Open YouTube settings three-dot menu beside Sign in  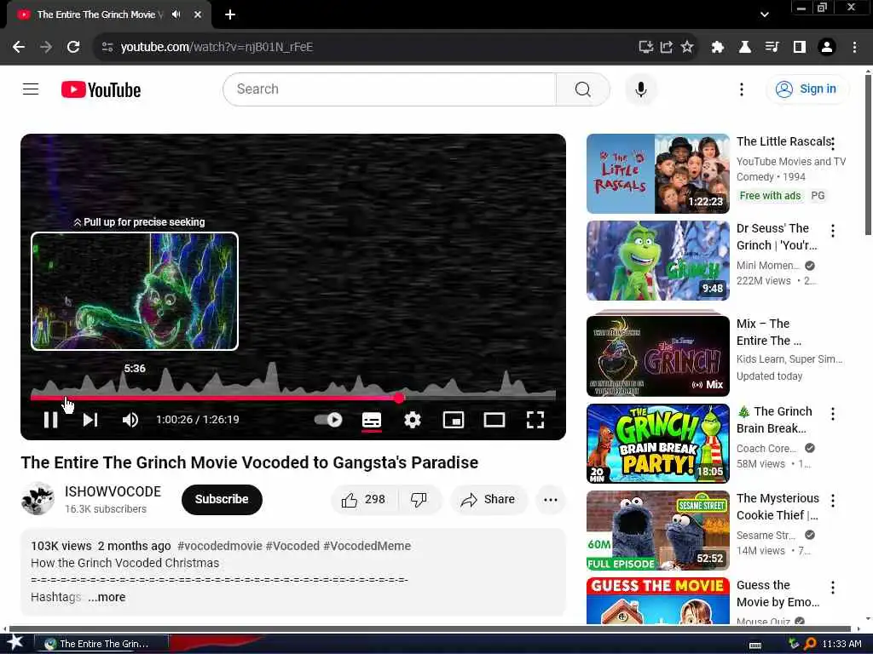click(741, 89)
